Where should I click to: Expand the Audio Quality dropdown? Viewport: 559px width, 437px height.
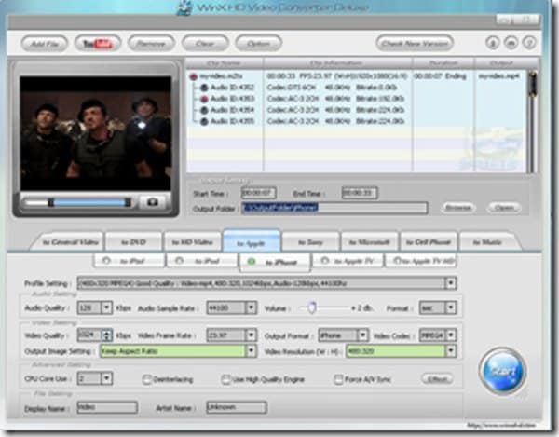point(106,307)
